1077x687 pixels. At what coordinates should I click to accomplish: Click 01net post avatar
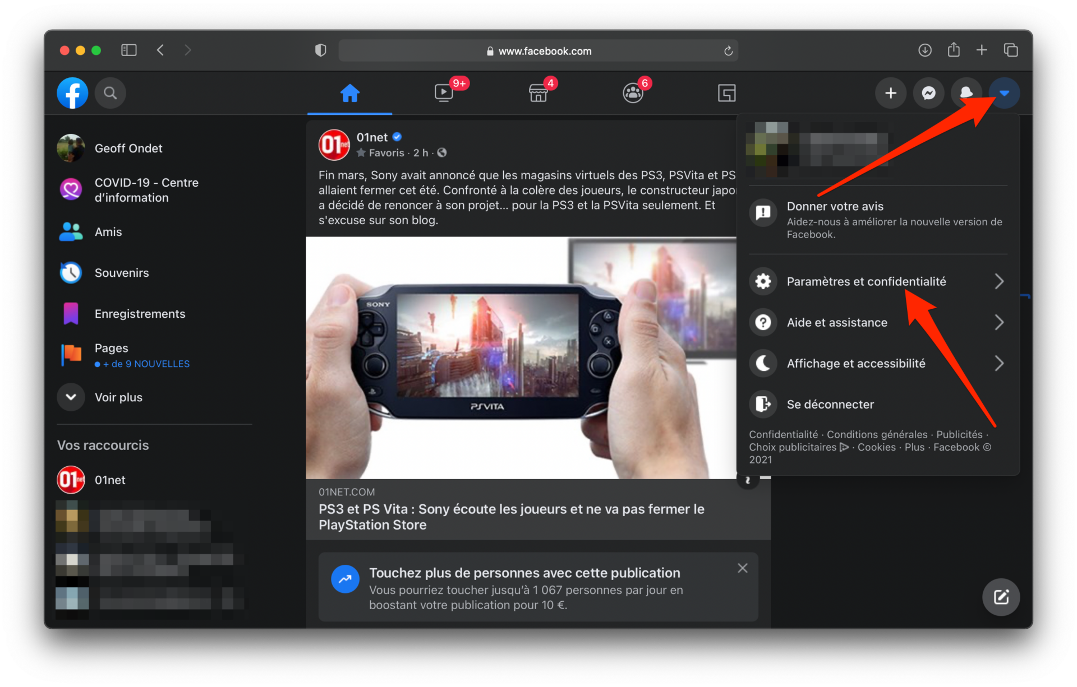[x=334, y=145]
